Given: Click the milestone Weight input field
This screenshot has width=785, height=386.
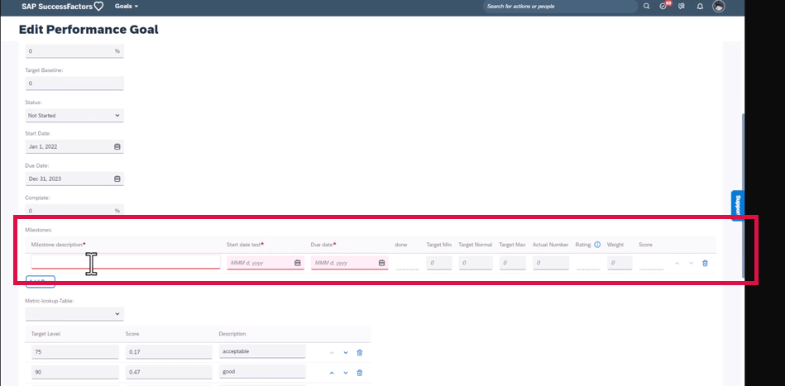Looking at the screenshot, I should [620, 263].
